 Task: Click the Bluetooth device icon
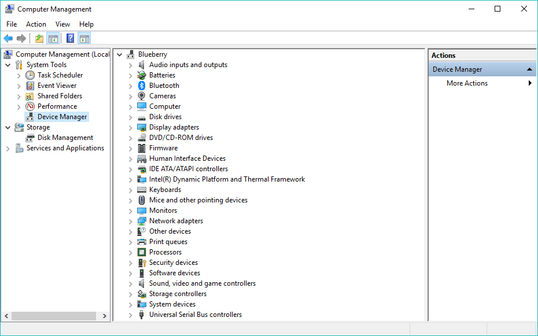coord(142,86)
